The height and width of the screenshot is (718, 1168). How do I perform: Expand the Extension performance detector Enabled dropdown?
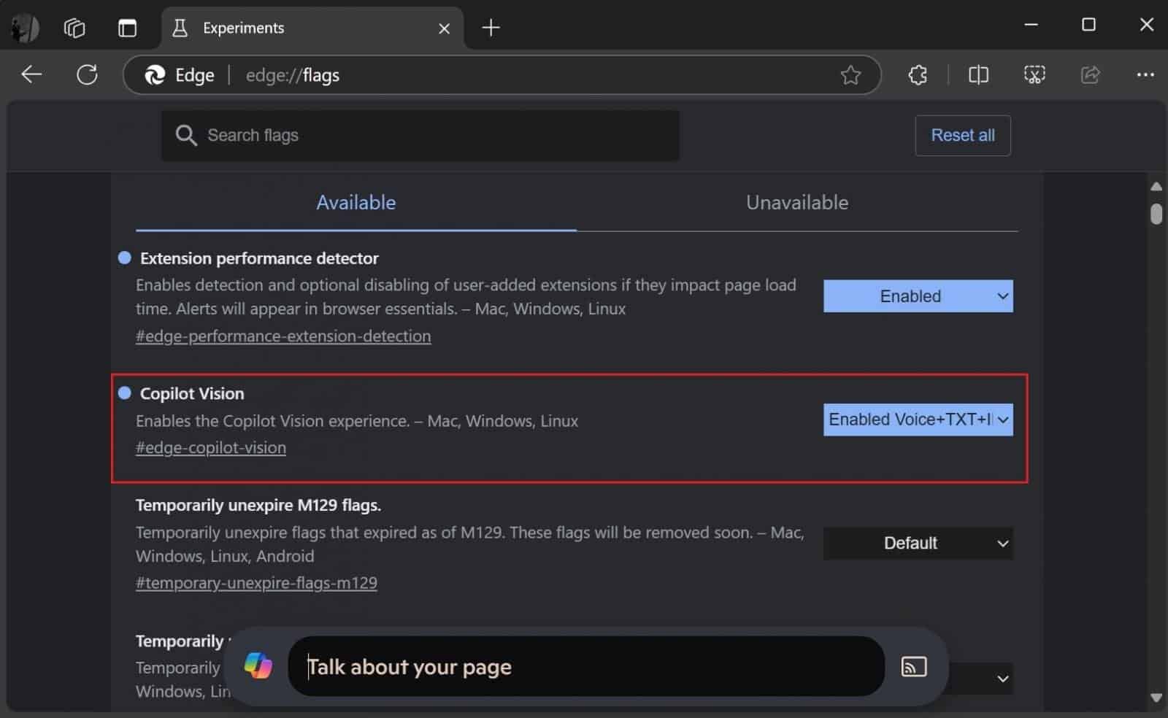point(918,296)
